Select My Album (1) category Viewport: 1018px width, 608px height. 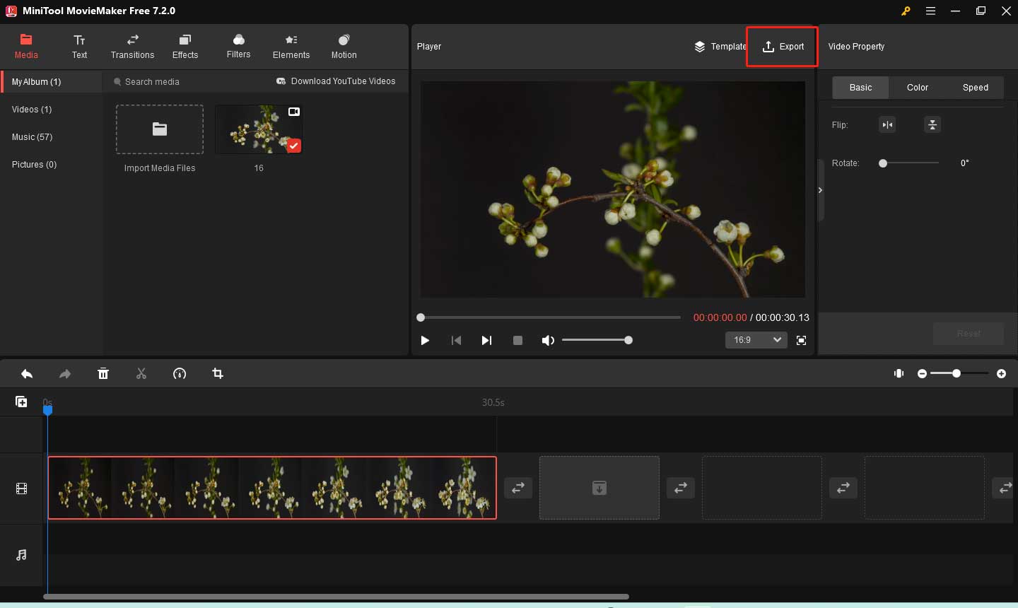coord(52,81)
